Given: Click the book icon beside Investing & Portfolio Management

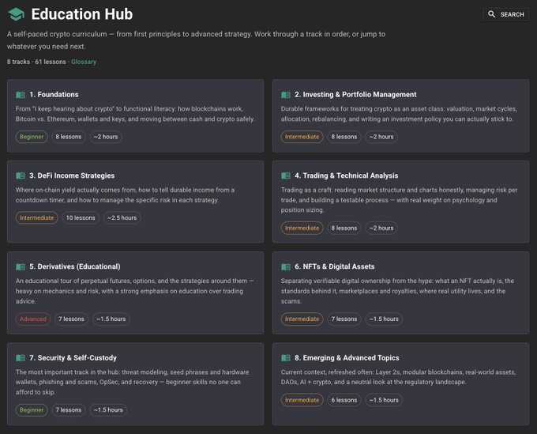Looking at the screenshot, I should coord(286,95).
